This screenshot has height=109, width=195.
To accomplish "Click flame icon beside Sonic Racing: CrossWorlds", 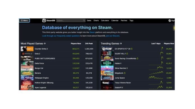I will tap(137, 58).
